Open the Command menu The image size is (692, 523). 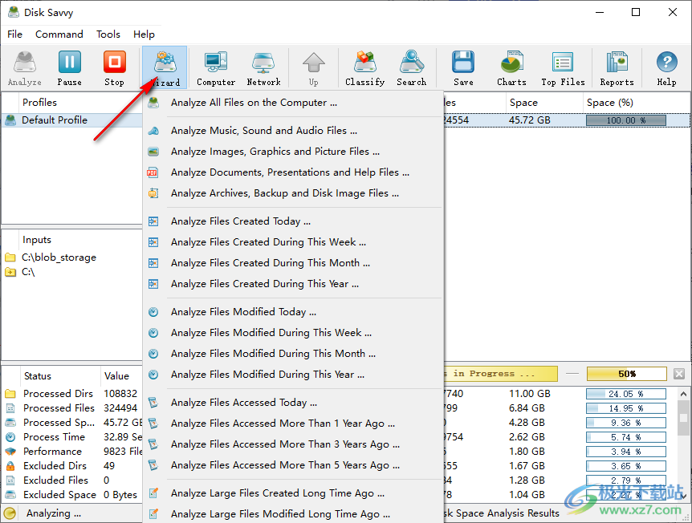[59, 34]
